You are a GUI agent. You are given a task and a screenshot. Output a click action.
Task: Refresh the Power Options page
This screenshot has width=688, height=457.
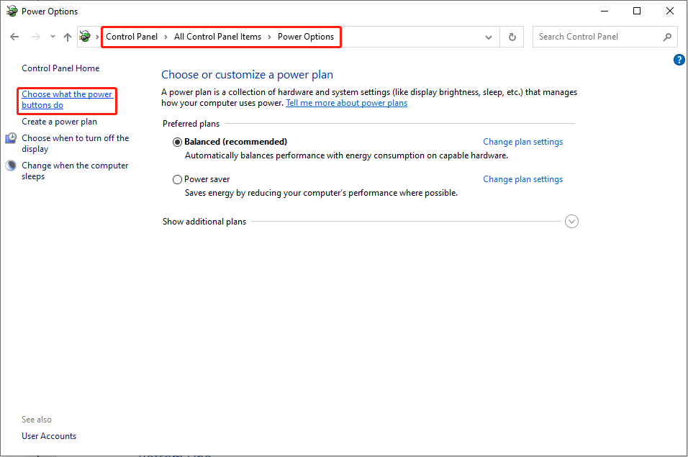click(512, 37)
